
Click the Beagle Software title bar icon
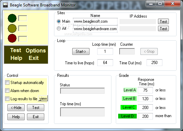pos(5,5)
